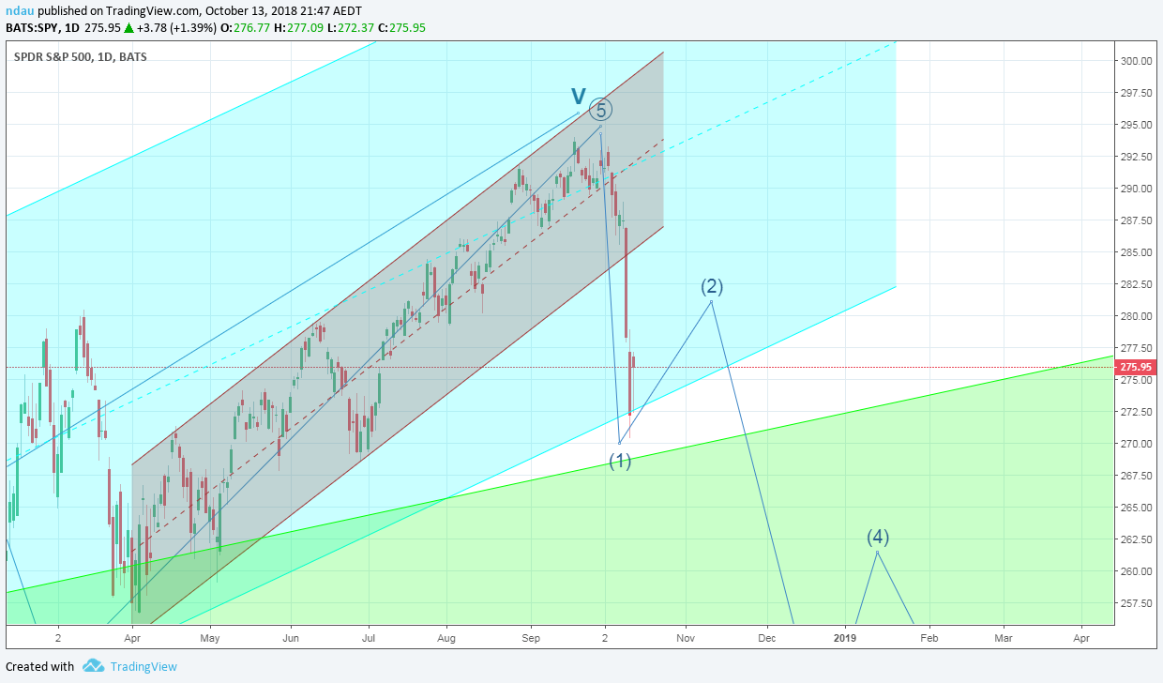The height and width of the screenshot is (683, 1163).
Task: Click the Sep time axis label
Action: click(531, 638)
